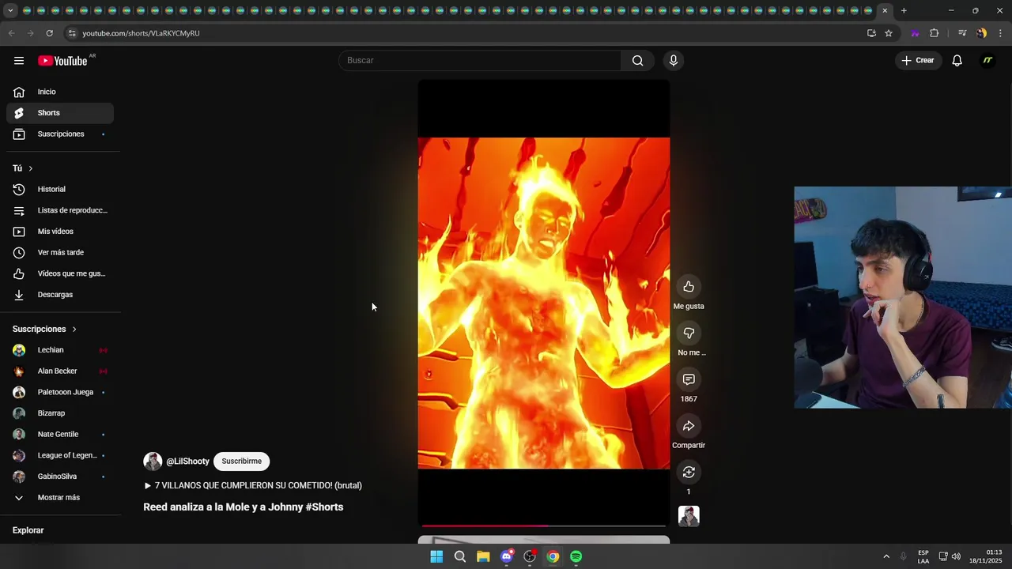Image resolution: width=1012 pixels, height=569 pixels.
Task: Open the hamburger guide menu
Action: (x=19, y=61)
